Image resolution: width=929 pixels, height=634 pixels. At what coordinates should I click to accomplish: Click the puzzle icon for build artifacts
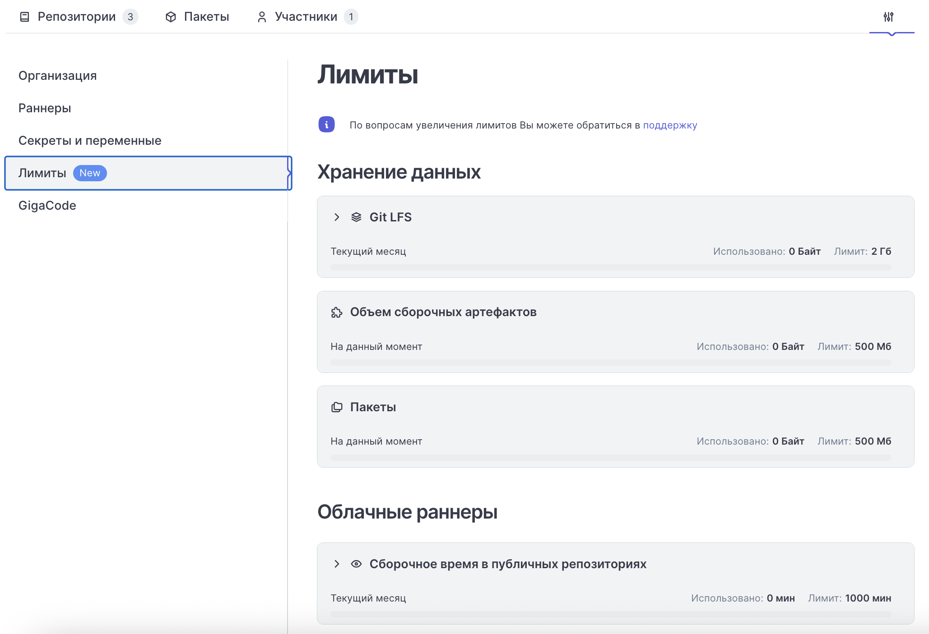pyautogui.click(x=337, y=312)
